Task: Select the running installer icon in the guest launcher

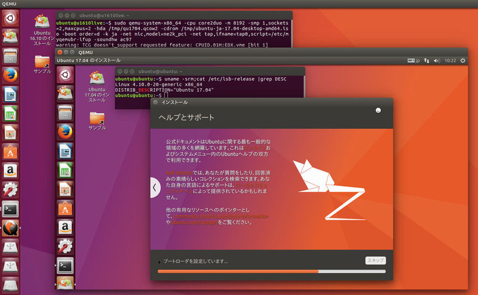Action: pos(65,283)
